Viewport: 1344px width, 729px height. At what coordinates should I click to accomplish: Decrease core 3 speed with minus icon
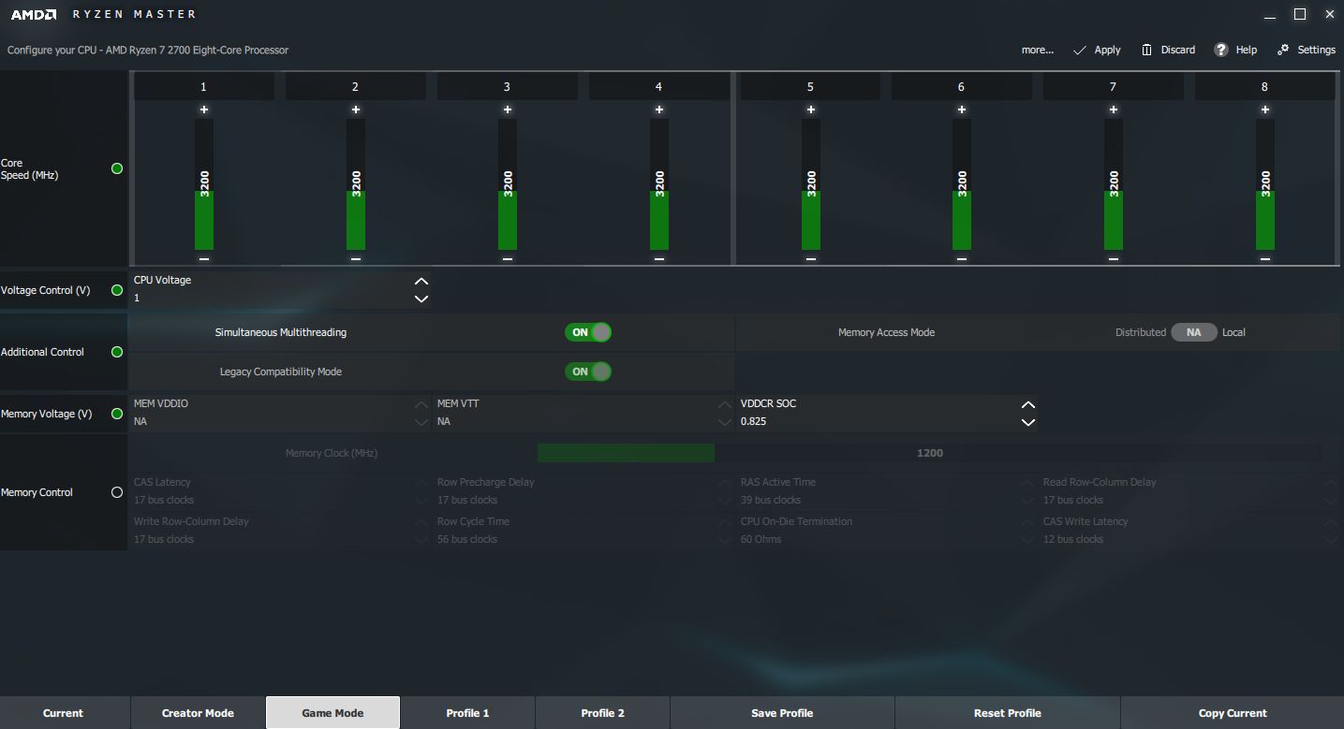point(508,258)
